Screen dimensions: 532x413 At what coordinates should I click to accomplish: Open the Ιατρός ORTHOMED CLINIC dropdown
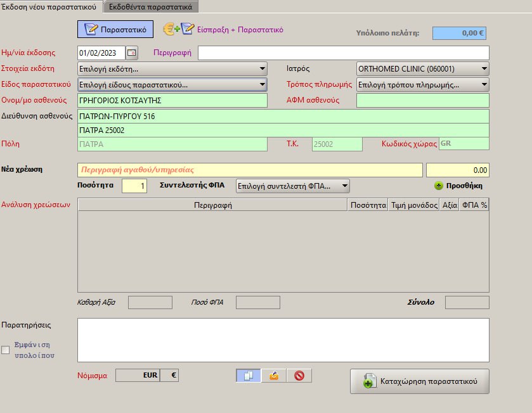click(x=423, y=68)
